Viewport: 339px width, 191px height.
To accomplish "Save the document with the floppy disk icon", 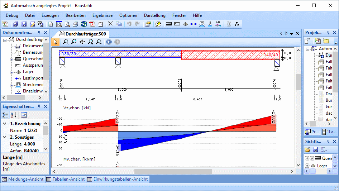I will 24,24.
